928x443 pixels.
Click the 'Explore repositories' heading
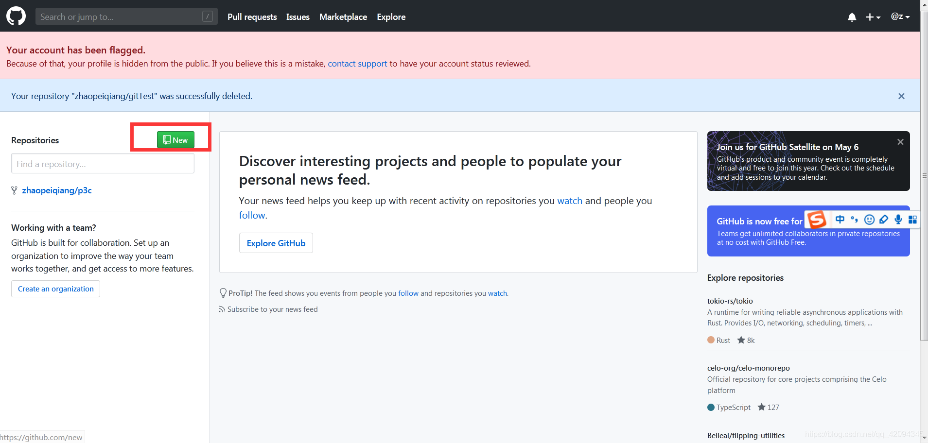[745, 278]
